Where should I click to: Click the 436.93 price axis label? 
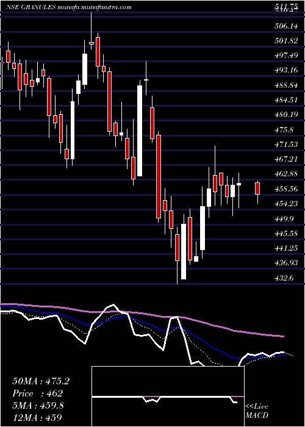pos(286,263)
